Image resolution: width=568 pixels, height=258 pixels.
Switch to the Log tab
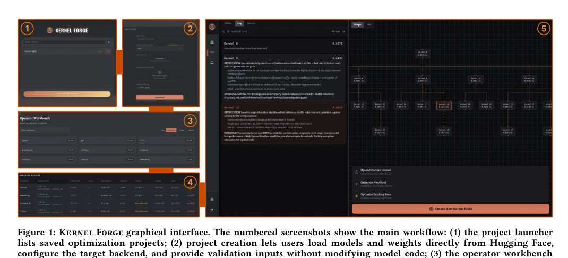(239, 23)
